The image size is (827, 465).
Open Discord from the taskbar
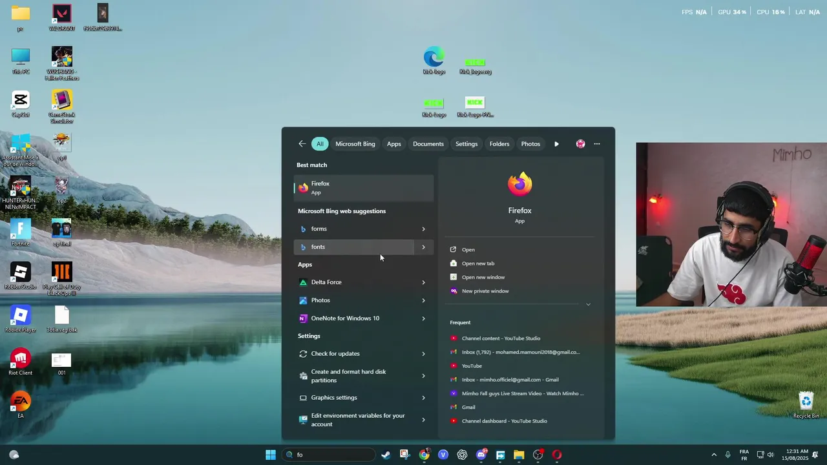[x=481, y=455]
